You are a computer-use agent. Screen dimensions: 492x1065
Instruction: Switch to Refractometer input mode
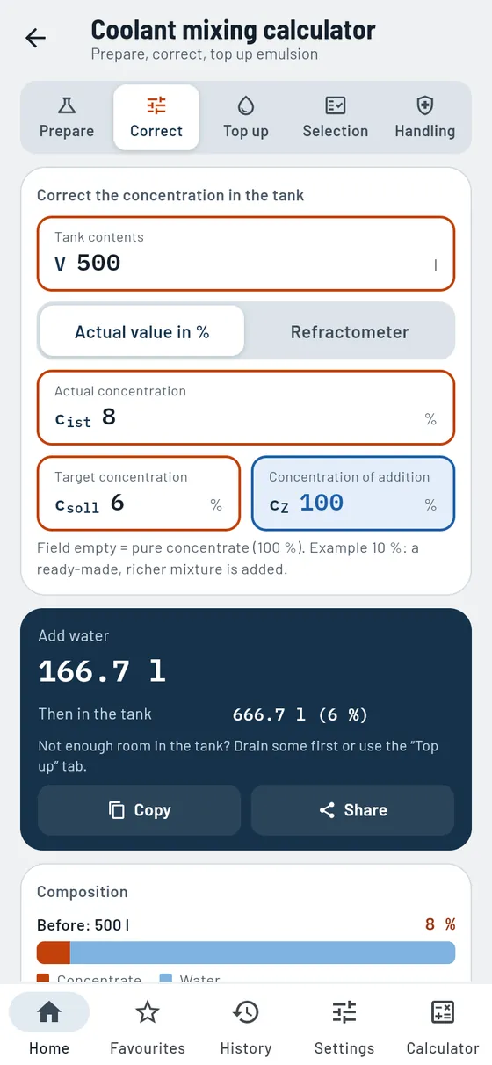350,331
